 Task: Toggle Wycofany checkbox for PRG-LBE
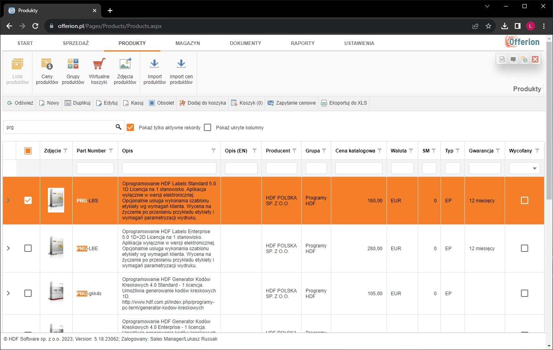tap(525, 248)
